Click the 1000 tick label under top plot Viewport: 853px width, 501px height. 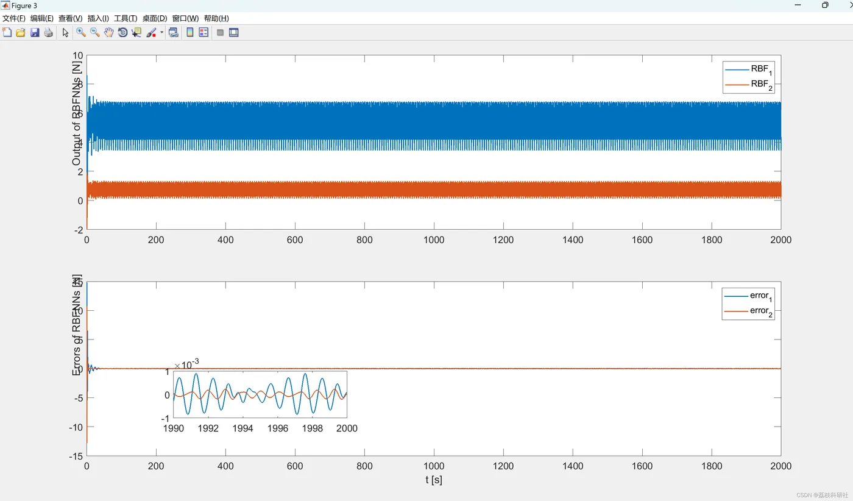pyautogui.click(x=434, y=240)
